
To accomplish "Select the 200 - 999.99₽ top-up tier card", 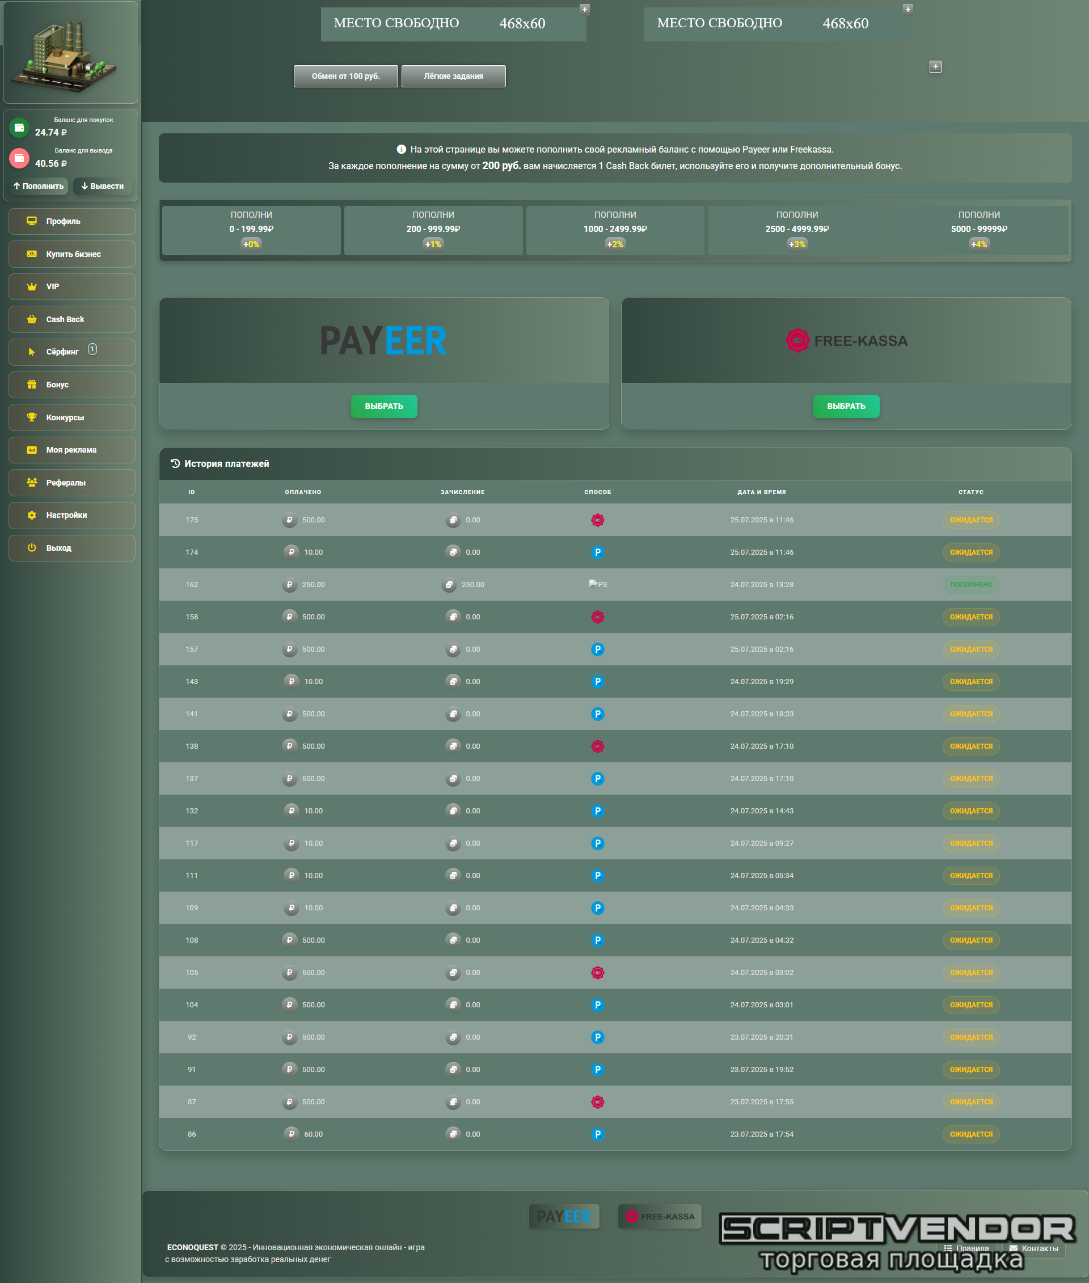I will (433, 230).
